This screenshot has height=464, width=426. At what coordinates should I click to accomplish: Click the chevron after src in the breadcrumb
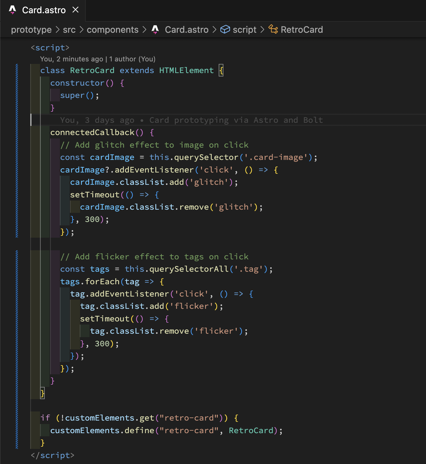coord(81,30)
